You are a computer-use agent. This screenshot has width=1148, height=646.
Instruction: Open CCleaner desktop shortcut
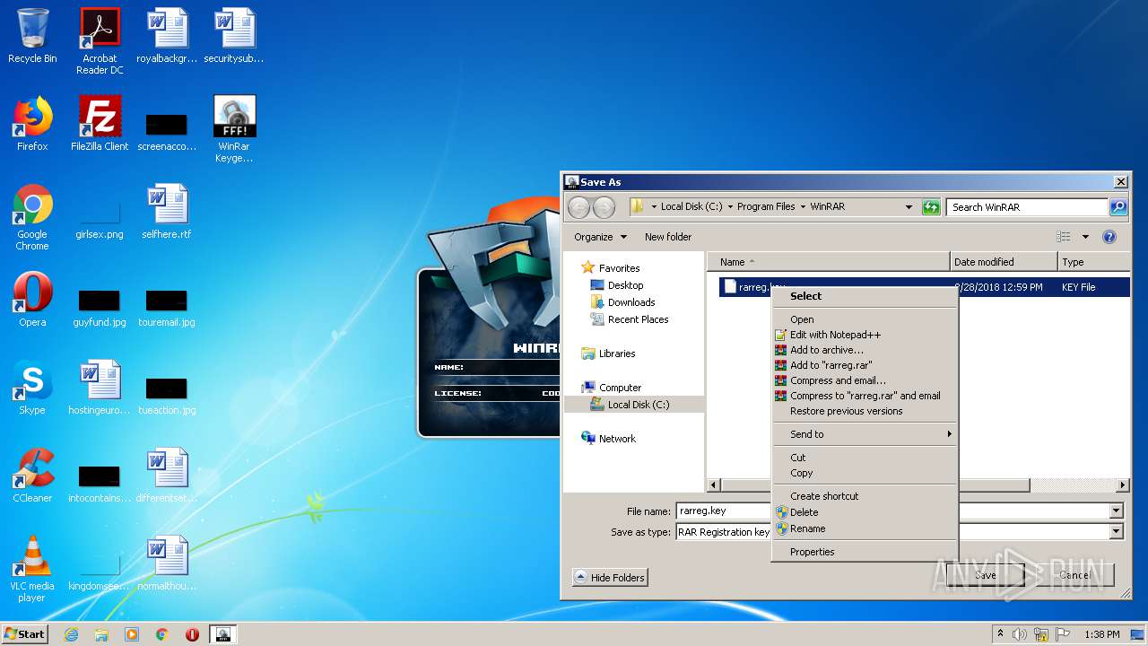point(32,476)
